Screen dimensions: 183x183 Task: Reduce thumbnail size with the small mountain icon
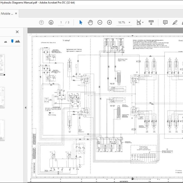[6, 42]
